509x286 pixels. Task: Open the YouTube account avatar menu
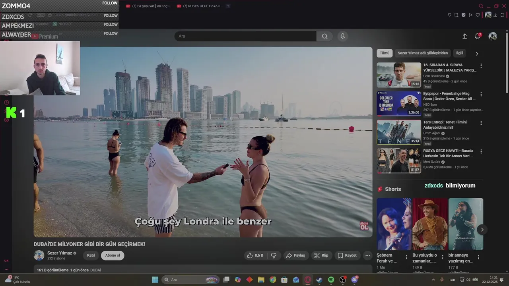[493, 36]
